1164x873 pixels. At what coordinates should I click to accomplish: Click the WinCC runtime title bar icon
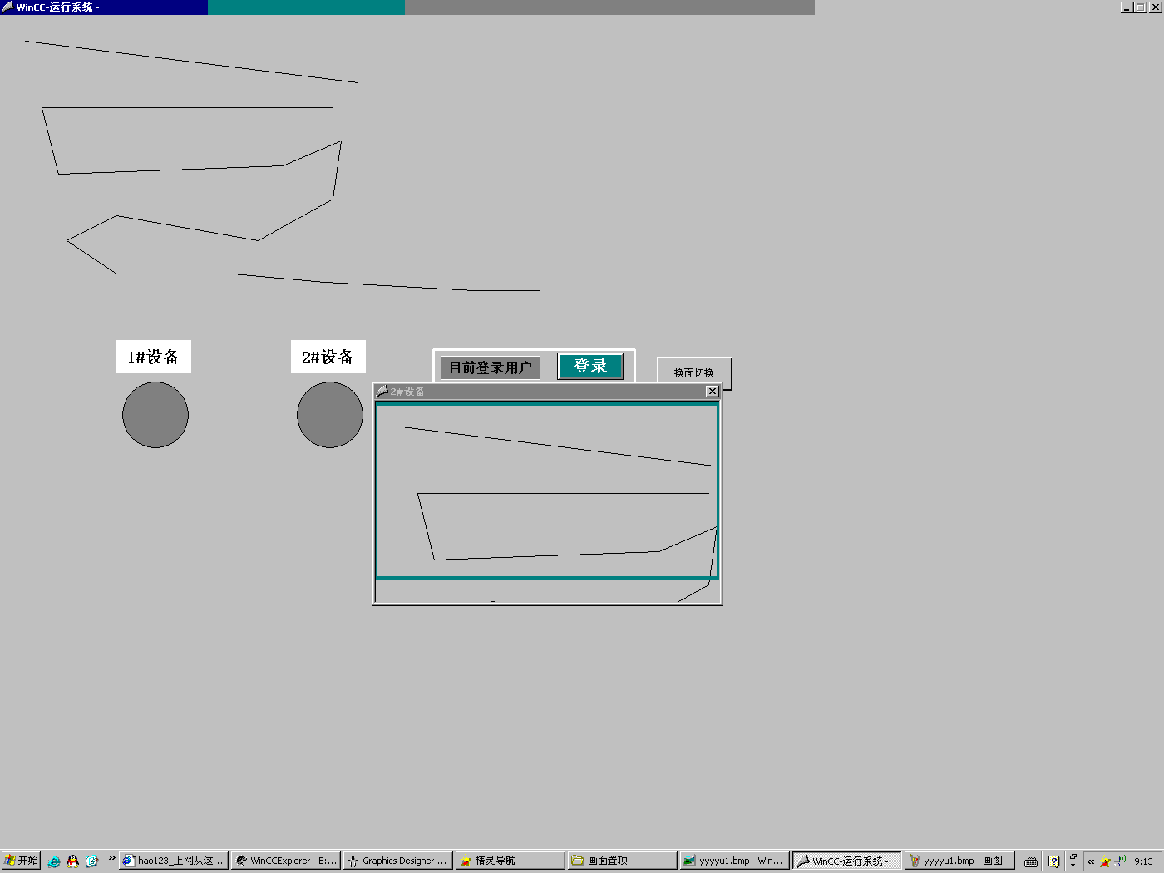pyautogui.click(x=7, y=7)
